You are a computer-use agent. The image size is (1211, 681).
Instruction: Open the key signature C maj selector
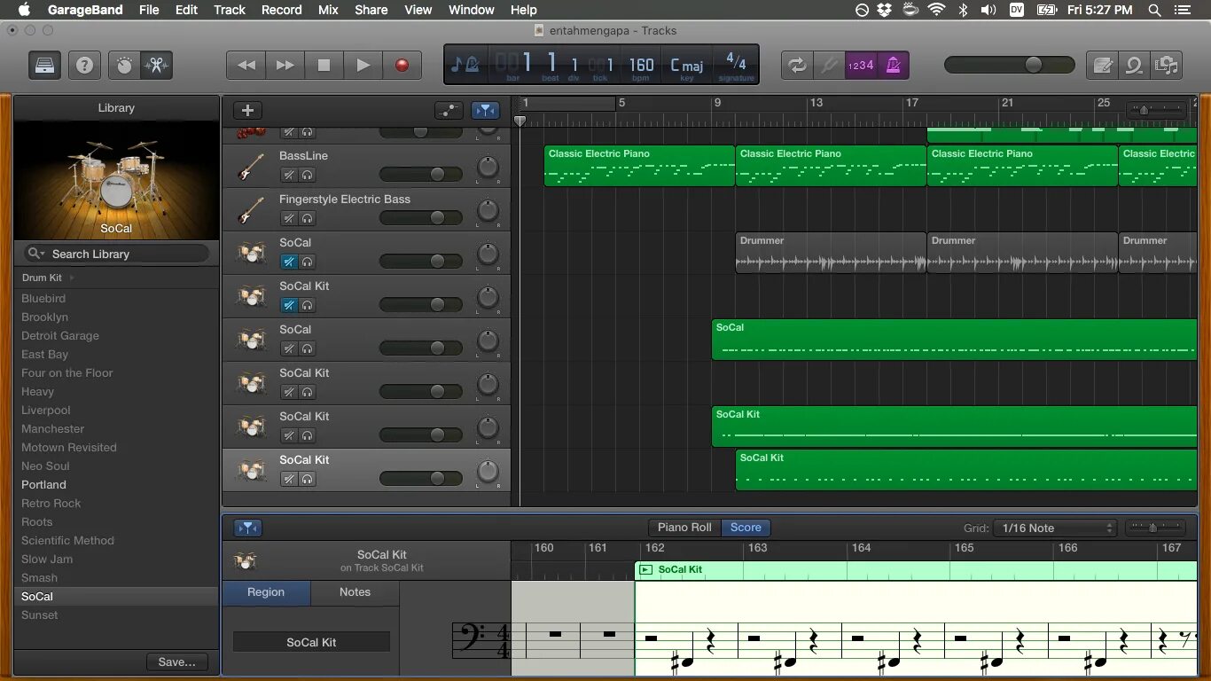pos(686,64)
